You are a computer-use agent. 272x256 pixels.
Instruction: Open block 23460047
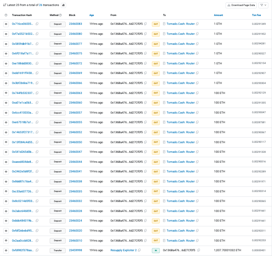(x=75, y=152)
